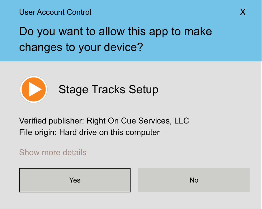Click the word "LLC" in publisher line
262x209 pixels.
(182, 121)
